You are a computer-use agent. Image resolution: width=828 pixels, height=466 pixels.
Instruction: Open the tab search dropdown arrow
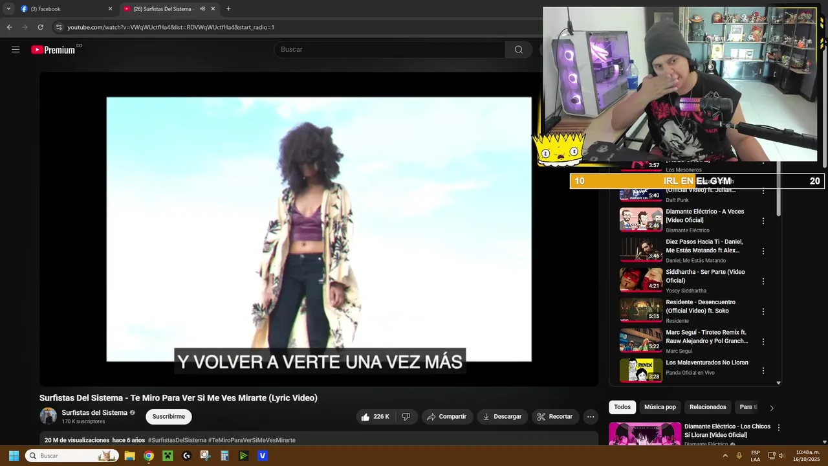[x=8, y=9]
